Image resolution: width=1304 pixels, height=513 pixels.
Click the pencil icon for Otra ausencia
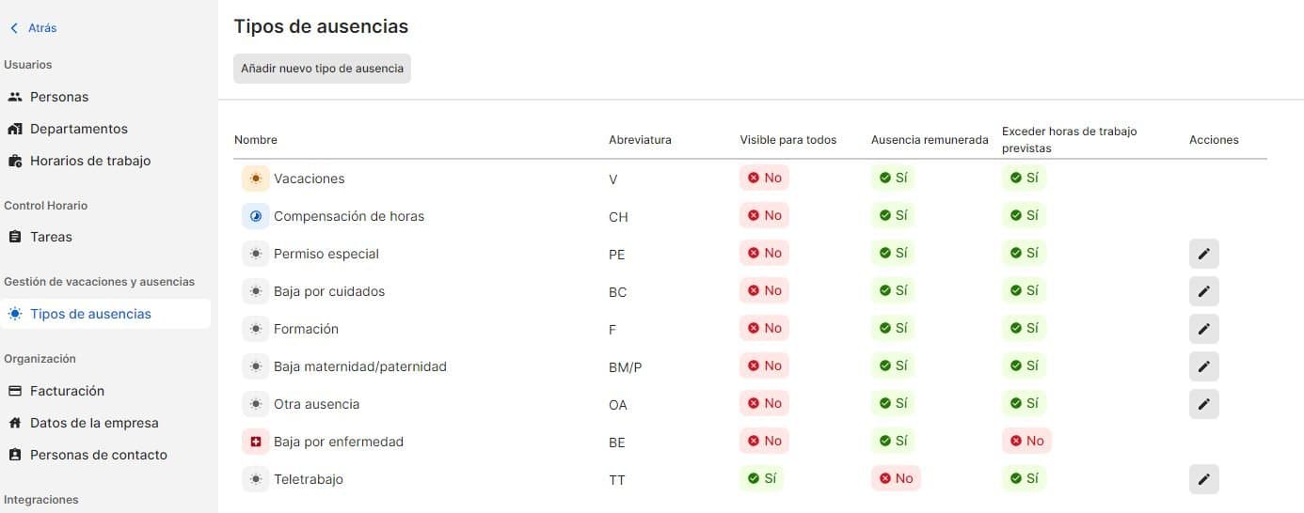1203,404
